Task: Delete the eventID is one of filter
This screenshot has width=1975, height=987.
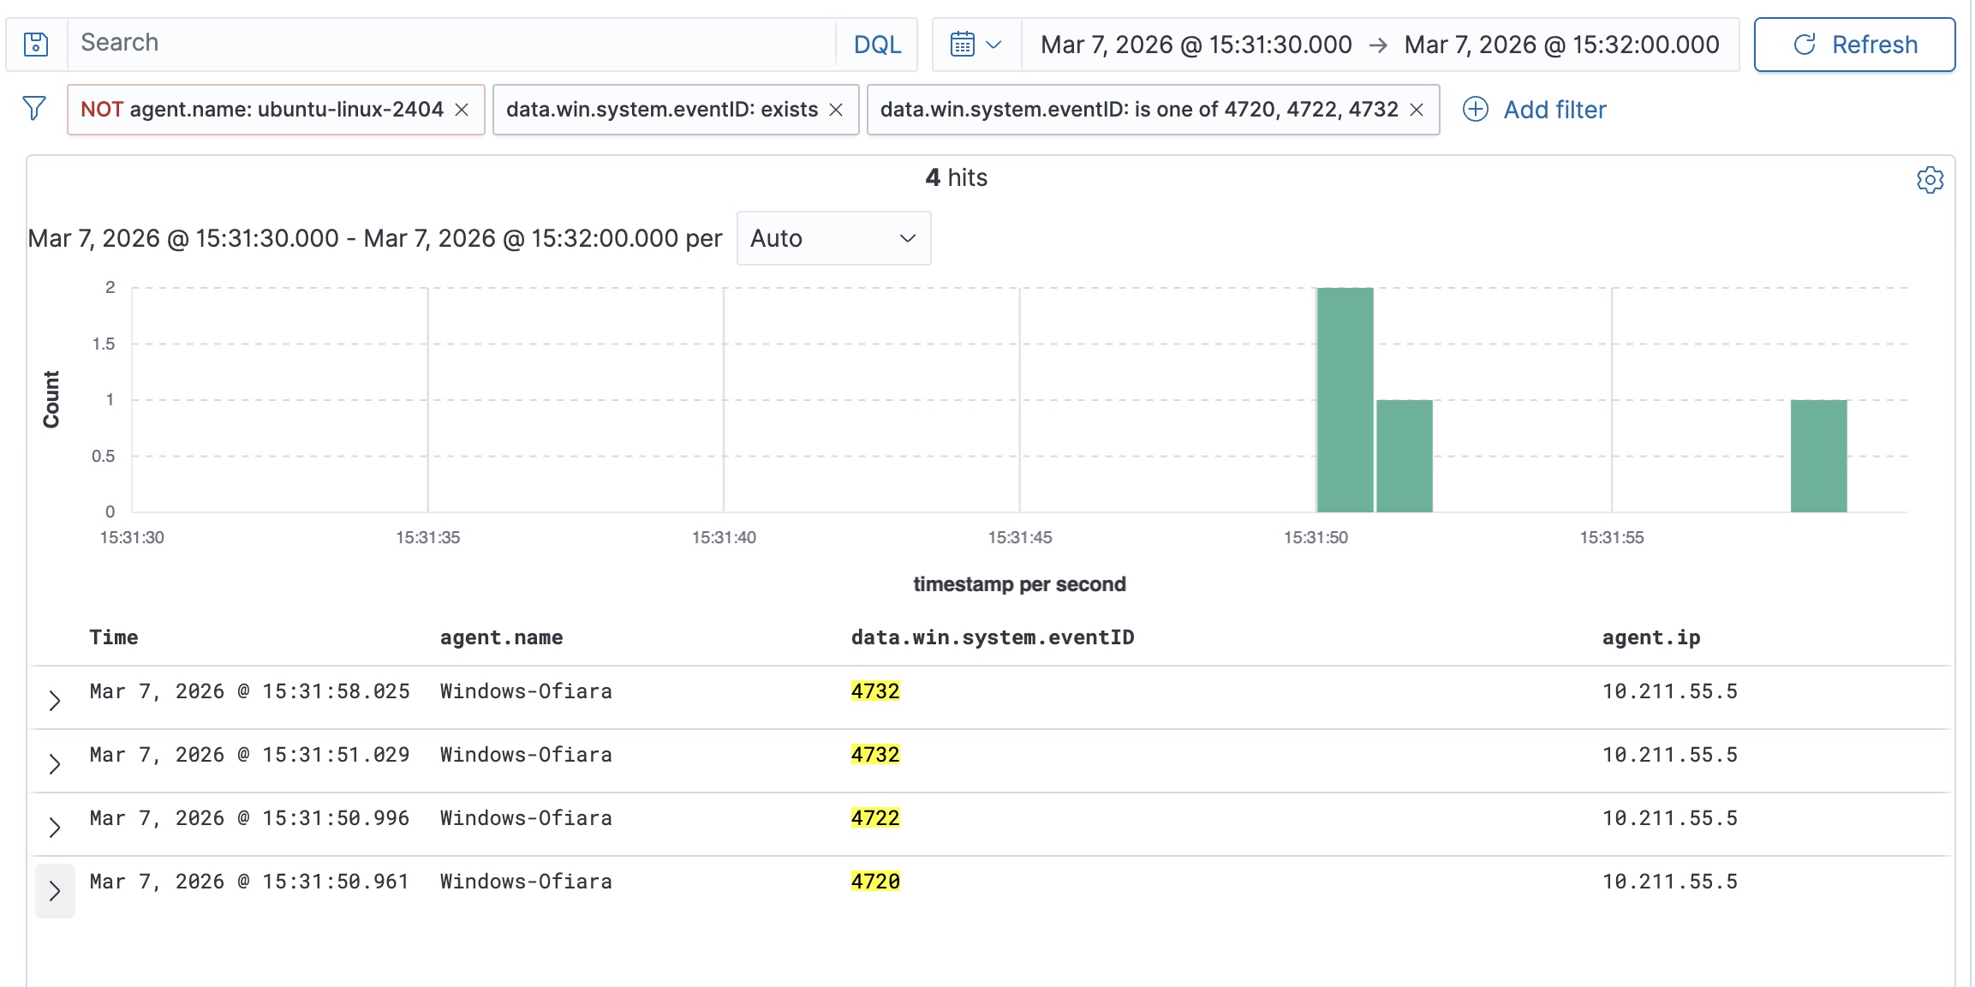Action: point(1417,110)
